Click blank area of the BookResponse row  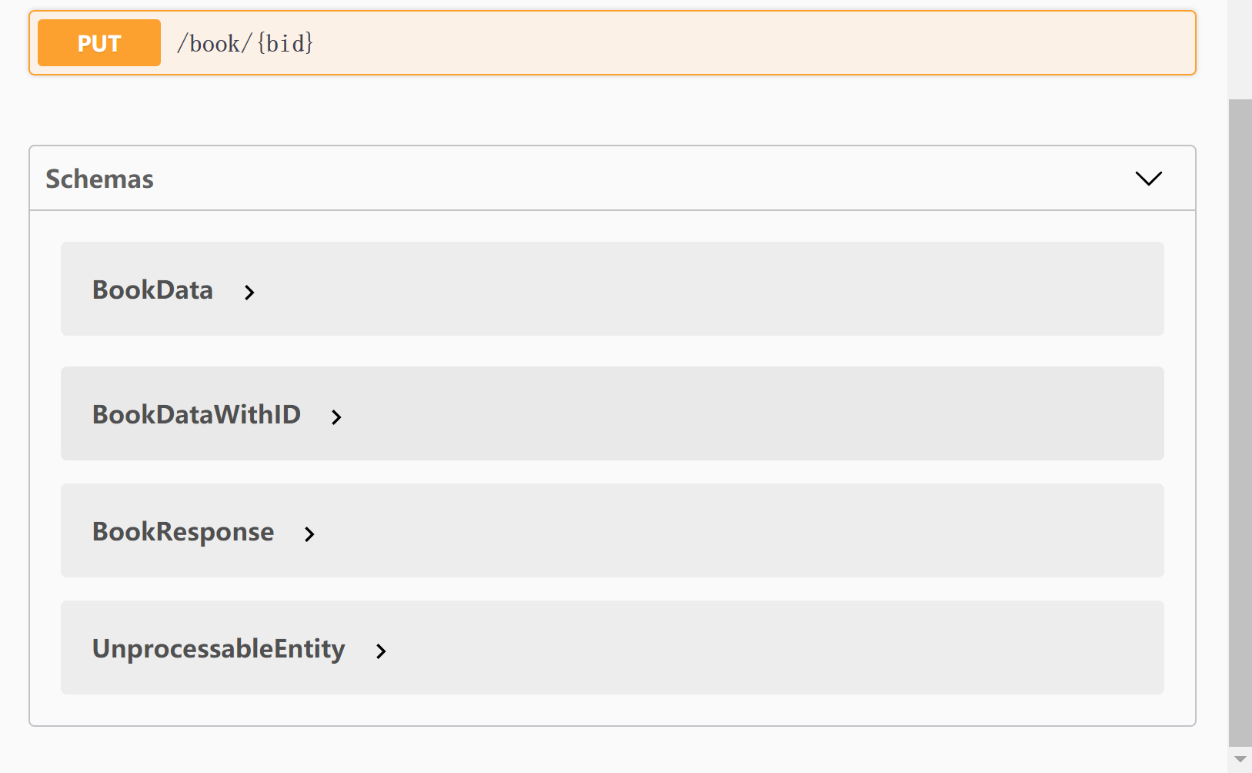click(x=693, y=531)
